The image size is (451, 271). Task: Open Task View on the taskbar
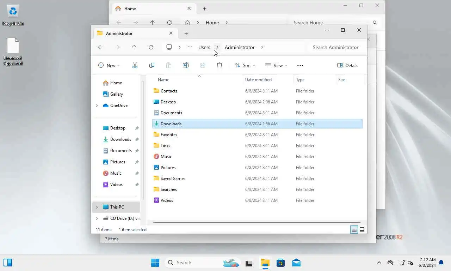[x=249, y=263]
